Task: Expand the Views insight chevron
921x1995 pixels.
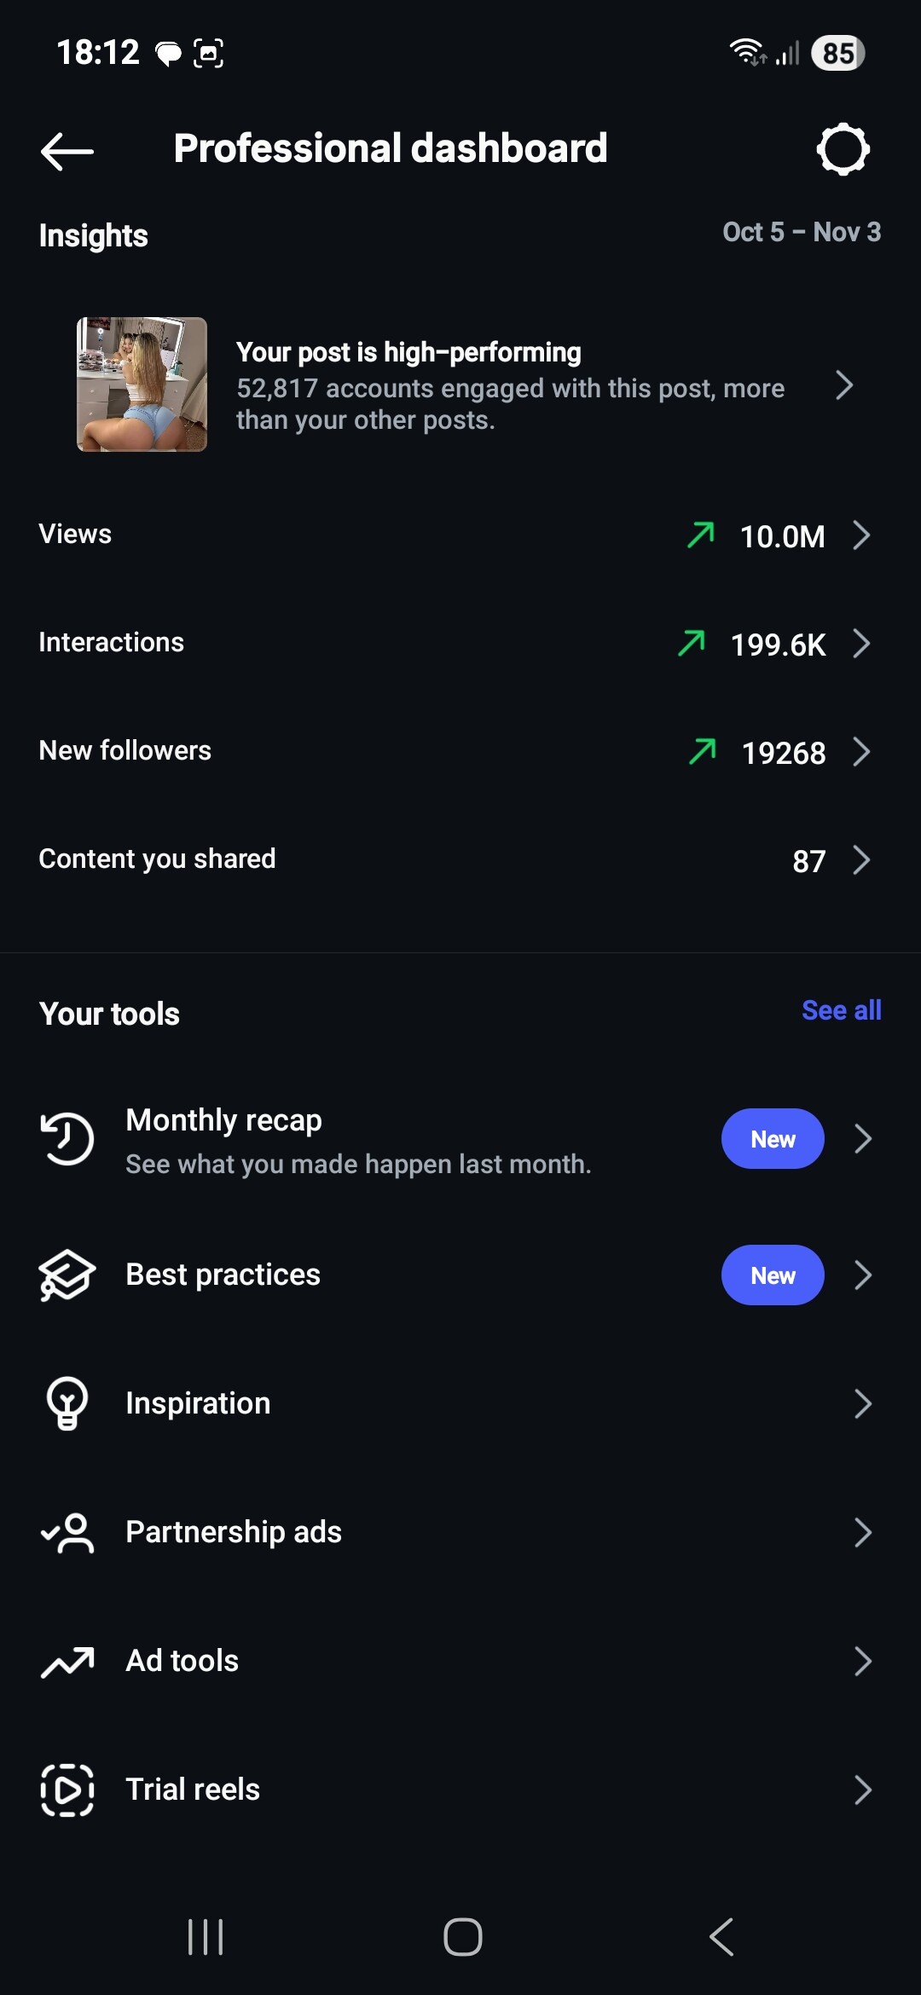Action: coord(861,535)
